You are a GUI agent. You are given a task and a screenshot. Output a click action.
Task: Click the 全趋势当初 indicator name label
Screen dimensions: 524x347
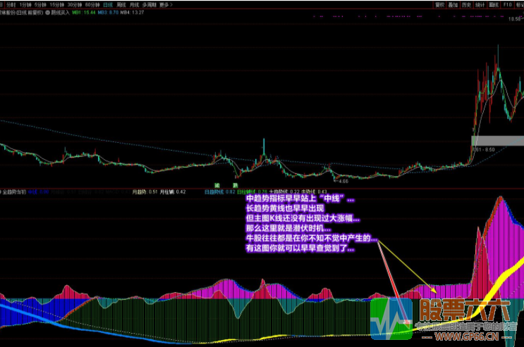[x=14, y=191]
